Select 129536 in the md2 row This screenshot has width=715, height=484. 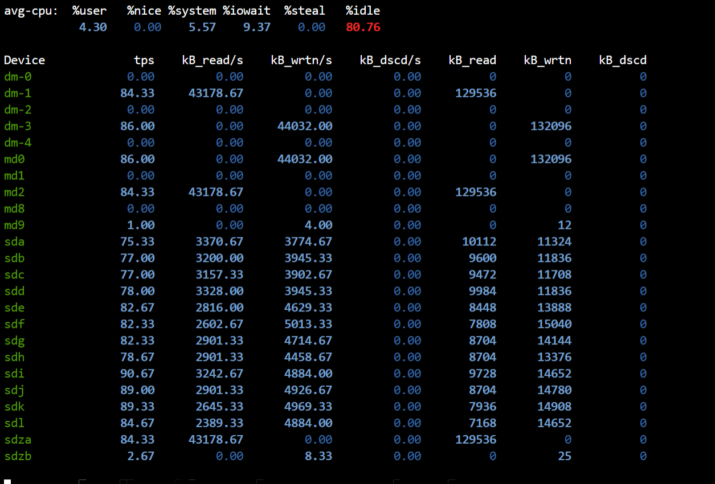click(x=476, y=192)
